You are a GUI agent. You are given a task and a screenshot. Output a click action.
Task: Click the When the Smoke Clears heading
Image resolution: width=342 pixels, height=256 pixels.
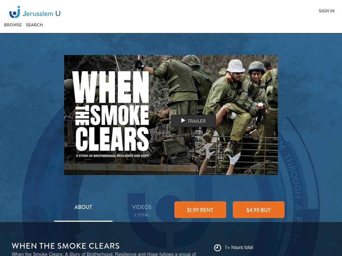66,246
